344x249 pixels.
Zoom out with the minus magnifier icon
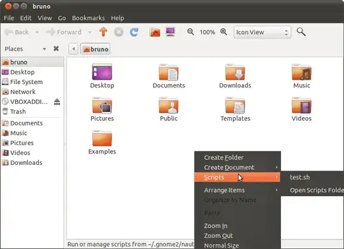click(x=190, y=32)
